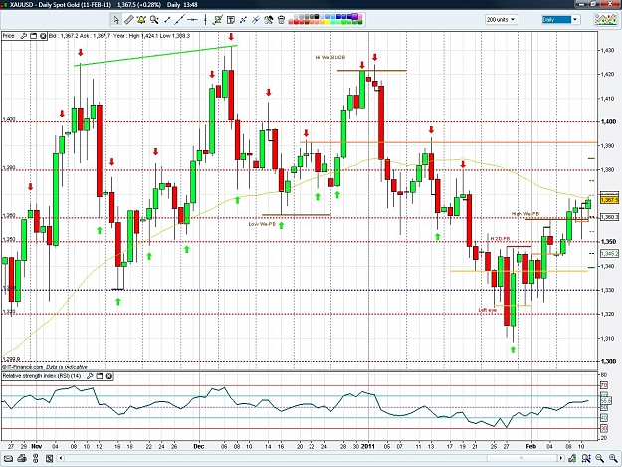622x467 pixels.
Task: Click the red 70 RSI level label
Action: tap(604, 385)
